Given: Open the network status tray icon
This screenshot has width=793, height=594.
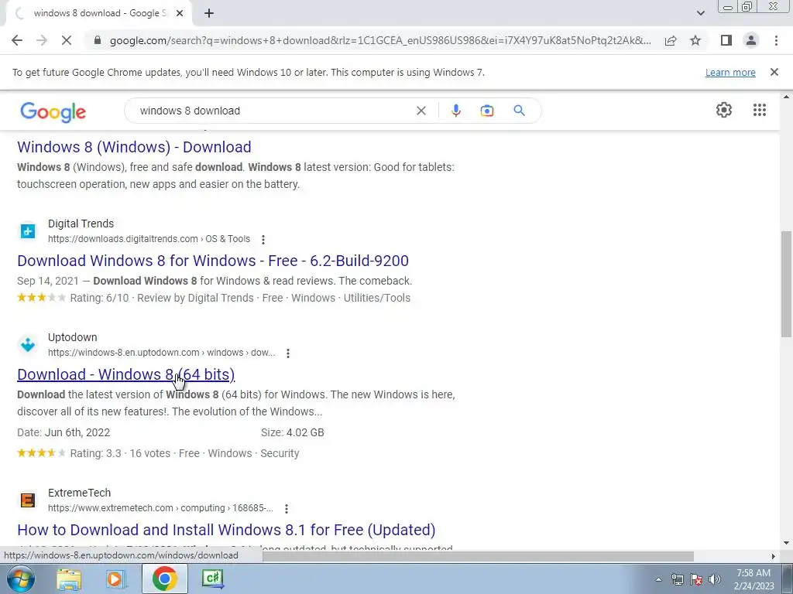Looking at the screenshot, I should (x=677, y=579).
